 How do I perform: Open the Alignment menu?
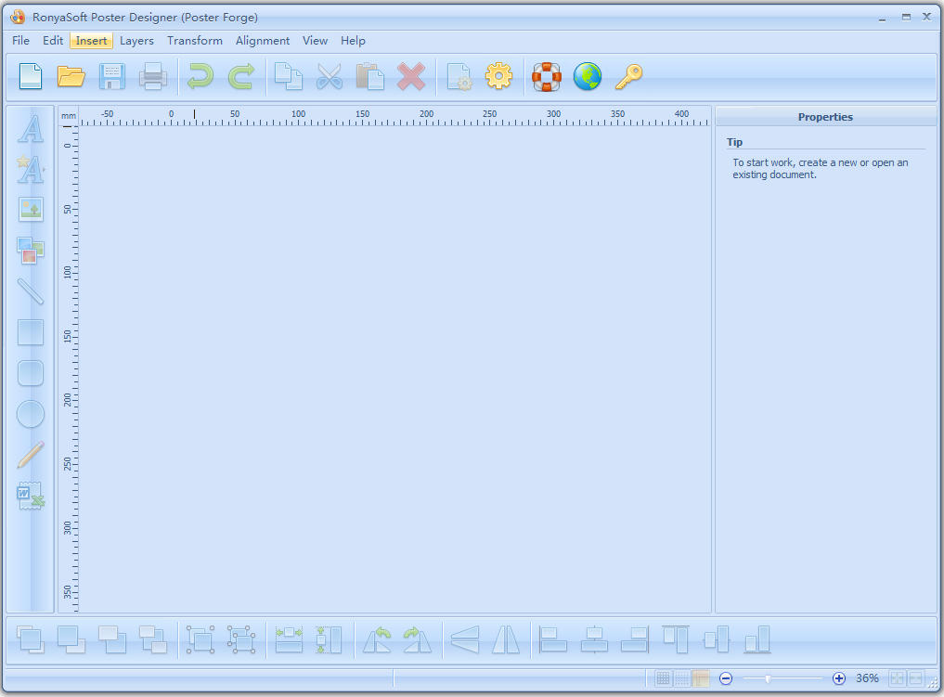coord(263,40)
